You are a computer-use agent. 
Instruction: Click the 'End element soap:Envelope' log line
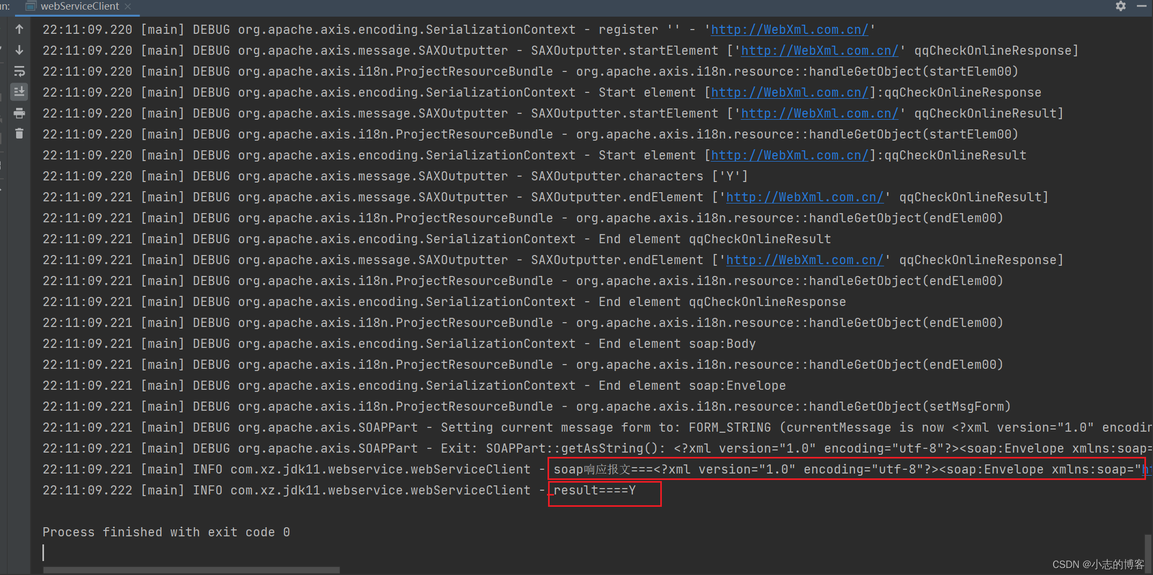click(x=414, y=385)
